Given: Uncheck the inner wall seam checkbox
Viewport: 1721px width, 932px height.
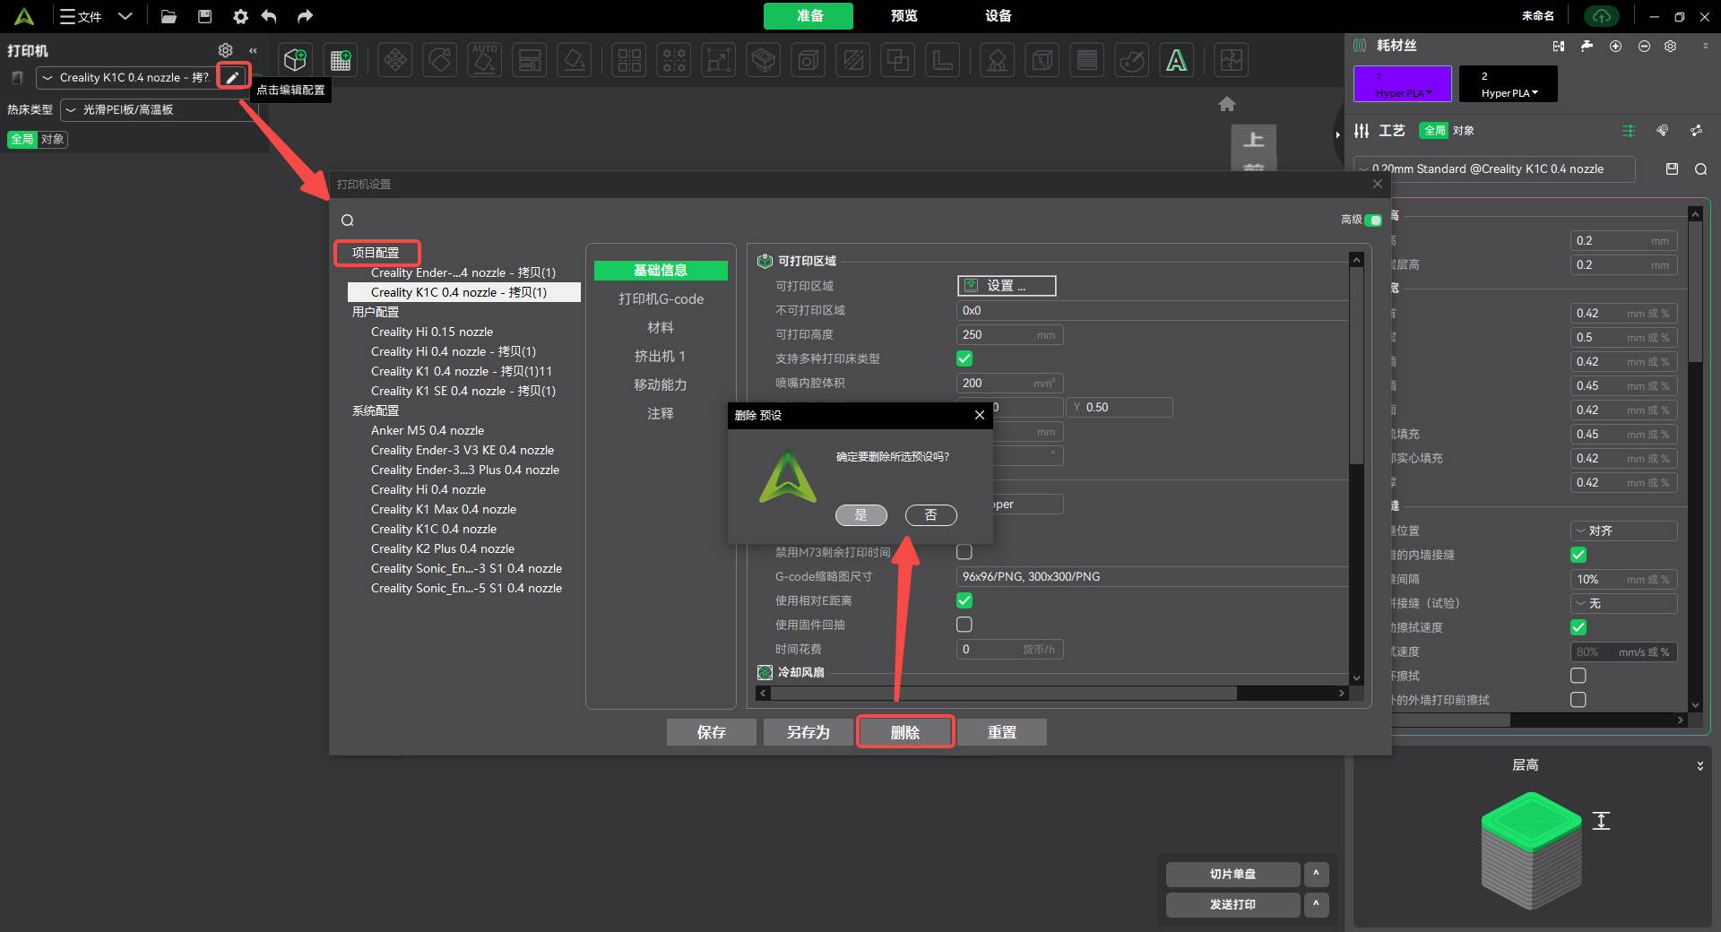Looking at the screenshot, I should point(1578,555).
